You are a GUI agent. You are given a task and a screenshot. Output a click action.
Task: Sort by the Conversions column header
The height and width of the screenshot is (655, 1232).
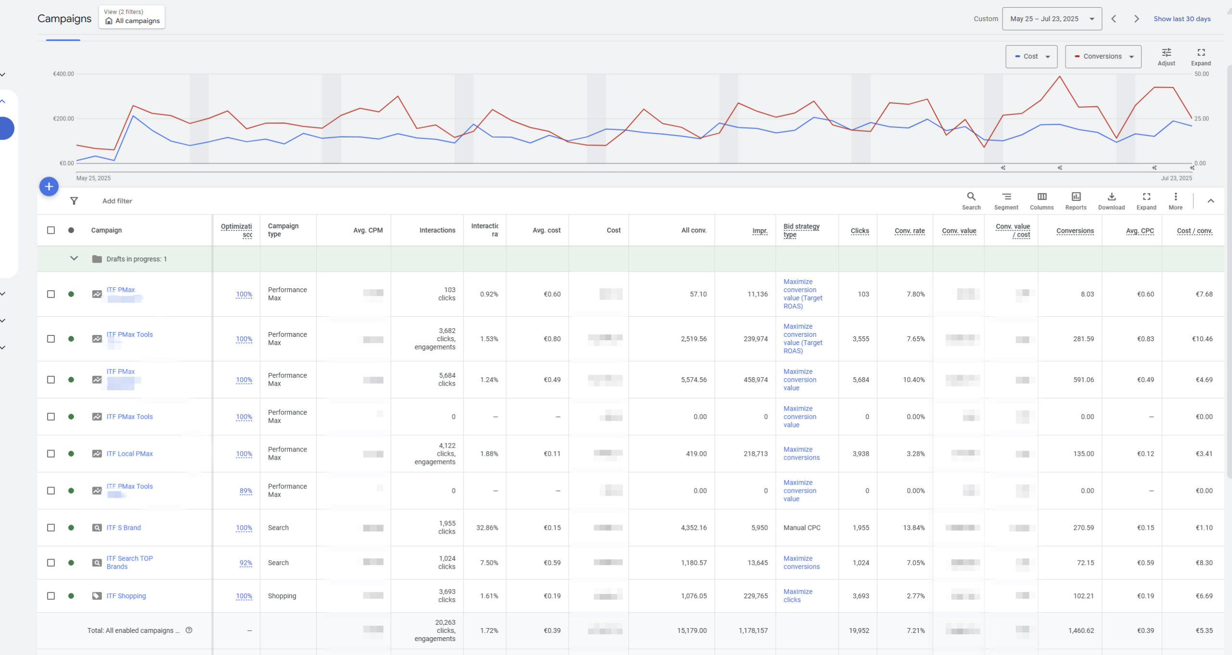[1075, 231]
